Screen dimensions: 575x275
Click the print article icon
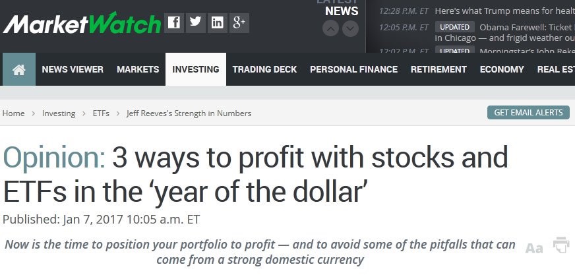(x=561, y=246)
